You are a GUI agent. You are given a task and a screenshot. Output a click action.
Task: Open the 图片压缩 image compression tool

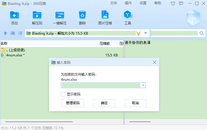pos(105,14)
